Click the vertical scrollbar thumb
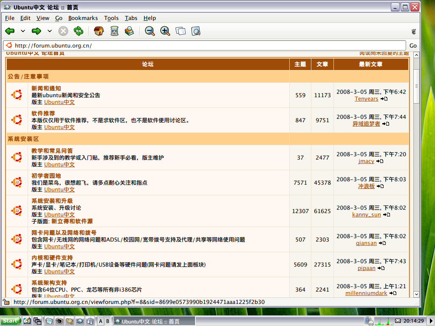The height and width of the screenshot is (326, 435). pyautogui.click(x=416, y=86)
